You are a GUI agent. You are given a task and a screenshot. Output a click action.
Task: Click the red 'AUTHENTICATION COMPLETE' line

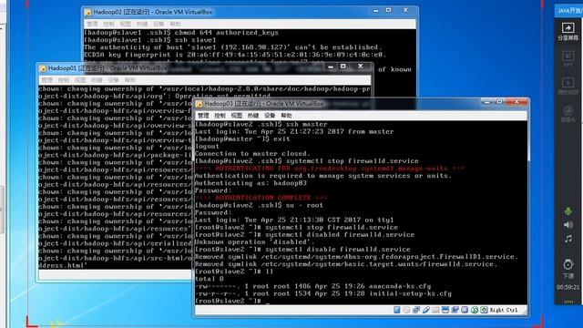coord(261,198)
